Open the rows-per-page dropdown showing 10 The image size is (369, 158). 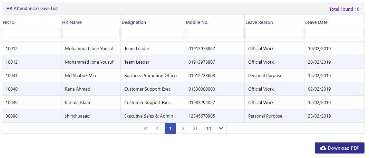coord(214,128)
